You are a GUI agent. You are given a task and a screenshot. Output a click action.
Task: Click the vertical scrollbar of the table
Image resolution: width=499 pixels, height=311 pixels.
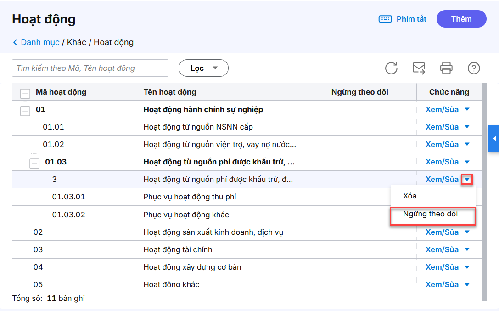point(484,193)
